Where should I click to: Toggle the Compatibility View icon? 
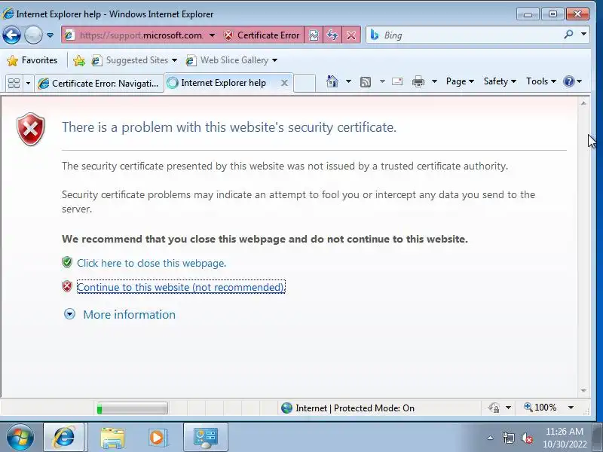[314, 35]
